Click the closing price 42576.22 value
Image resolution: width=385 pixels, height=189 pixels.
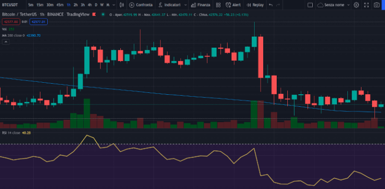click(216, 15)
